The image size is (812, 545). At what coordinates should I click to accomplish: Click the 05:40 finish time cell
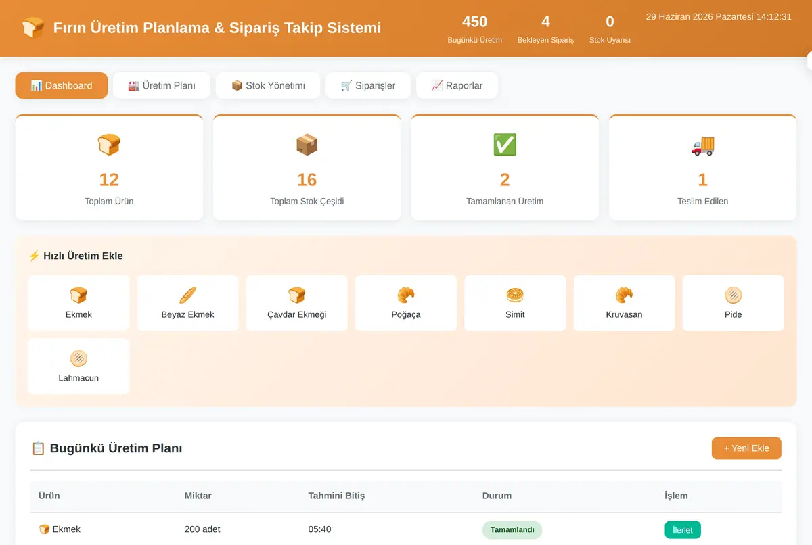pyautogui.click(x=320, y=529)
